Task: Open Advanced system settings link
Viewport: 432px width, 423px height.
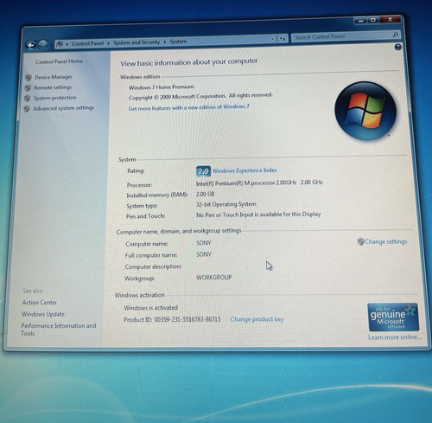Action: (x=64, y=108)
